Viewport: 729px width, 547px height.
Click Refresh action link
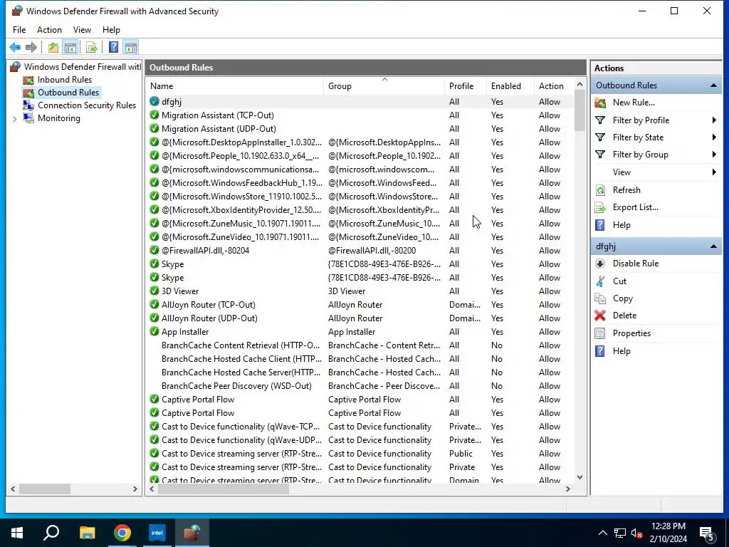[x=626, y=189]
